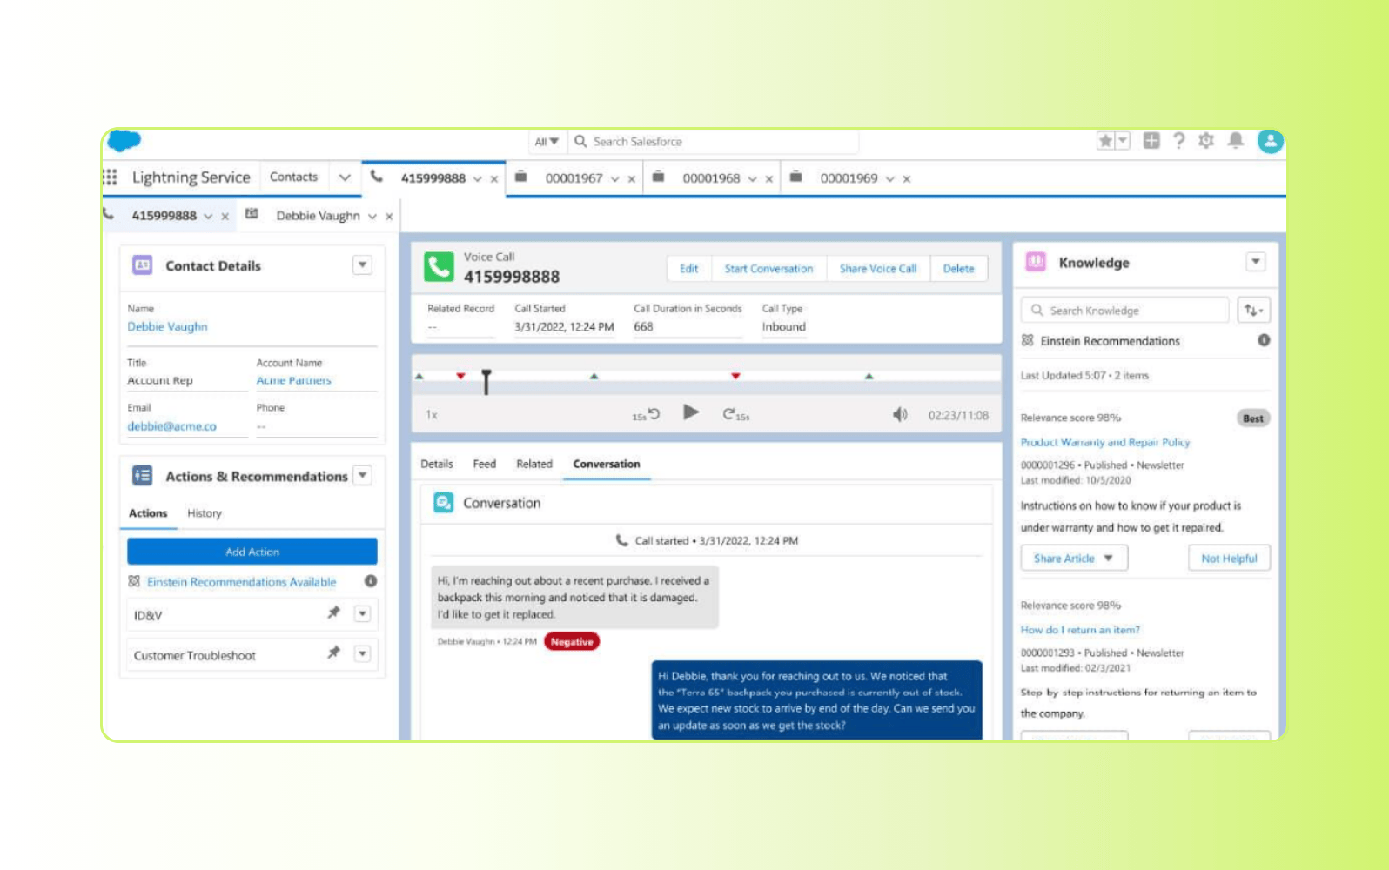Click the green Voice Call phone icon

point(439,267)
